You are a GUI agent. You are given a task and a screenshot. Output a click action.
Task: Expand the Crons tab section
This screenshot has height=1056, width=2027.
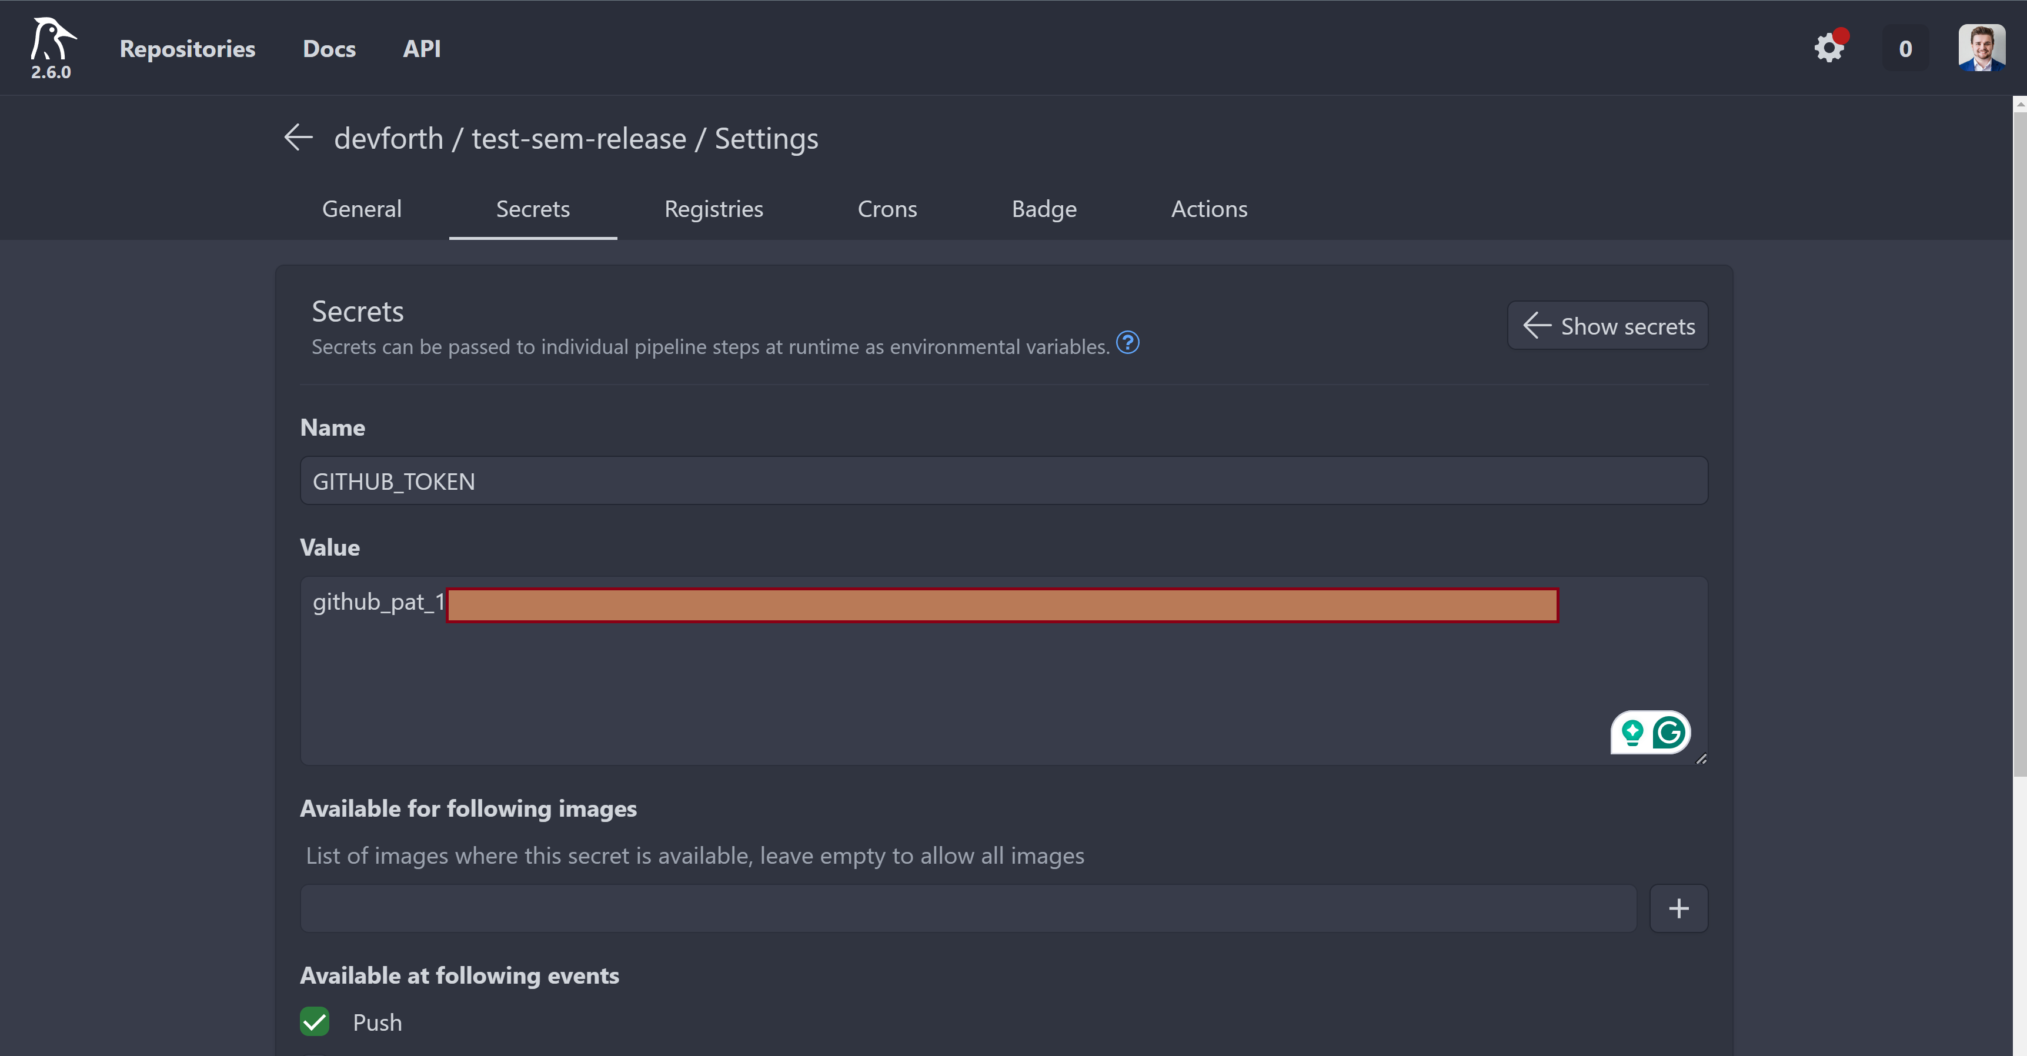[886, 208]
